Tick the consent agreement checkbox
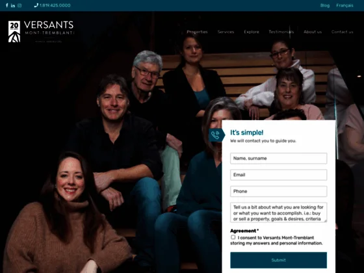 tap(233, 237)
